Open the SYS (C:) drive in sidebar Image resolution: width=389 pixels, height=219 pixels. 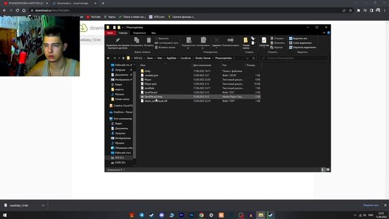coord(119,158)
